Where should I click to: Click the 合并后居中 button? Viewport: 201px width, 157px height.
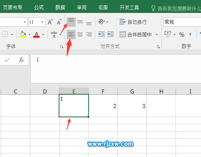coord(135,34)
